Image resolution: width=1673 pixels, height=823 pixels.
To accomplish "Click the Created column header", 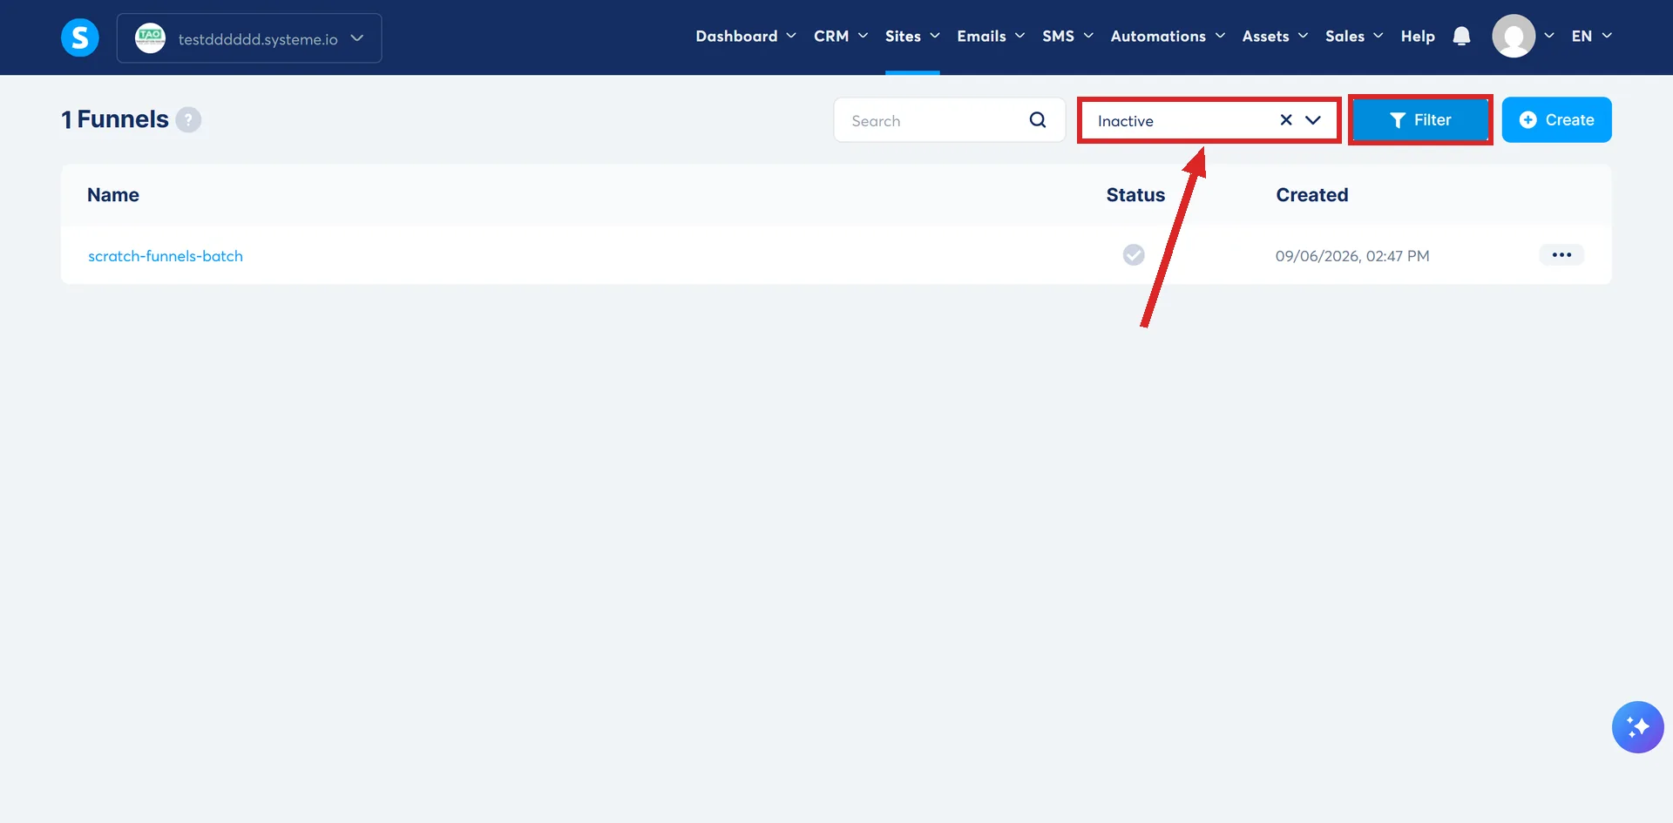I will pos(1311,195).
